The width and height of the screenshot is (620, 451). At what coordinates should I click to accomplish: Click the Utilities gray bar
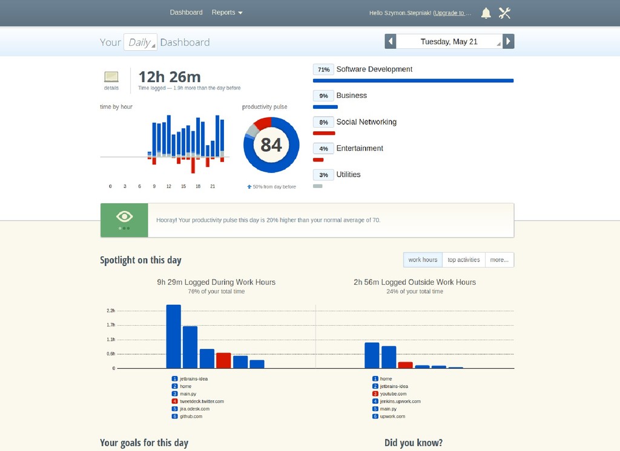tap(317, 186)
